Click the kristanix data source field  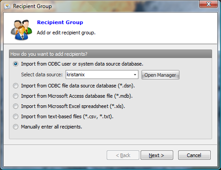tap(102, 75)
